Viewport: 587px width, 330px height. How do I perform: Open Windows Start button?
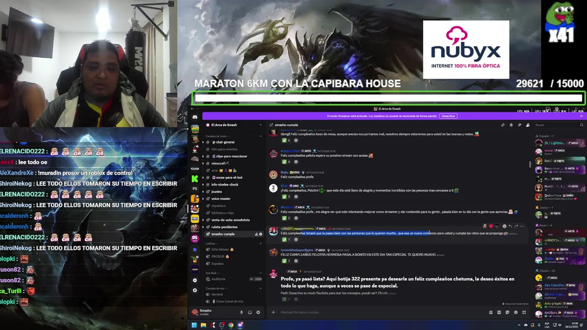pyautogui.click(x=194, y=325)
